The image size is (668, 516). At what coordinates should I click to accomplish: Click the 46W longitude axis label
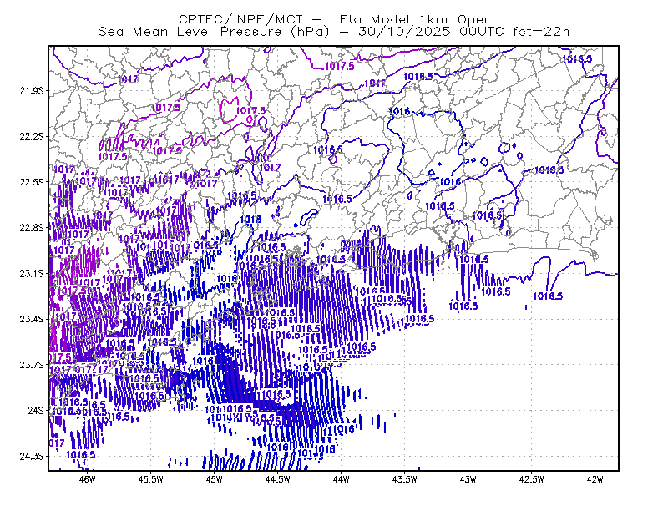(x=88, y=479)
